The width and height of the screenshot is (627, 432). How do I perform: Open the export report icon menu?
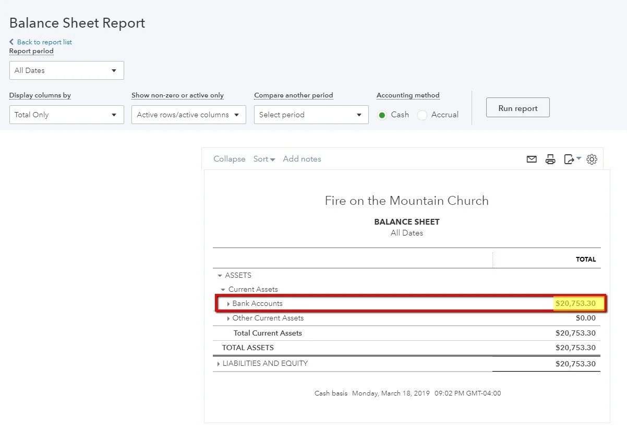(x=572, y=159)
